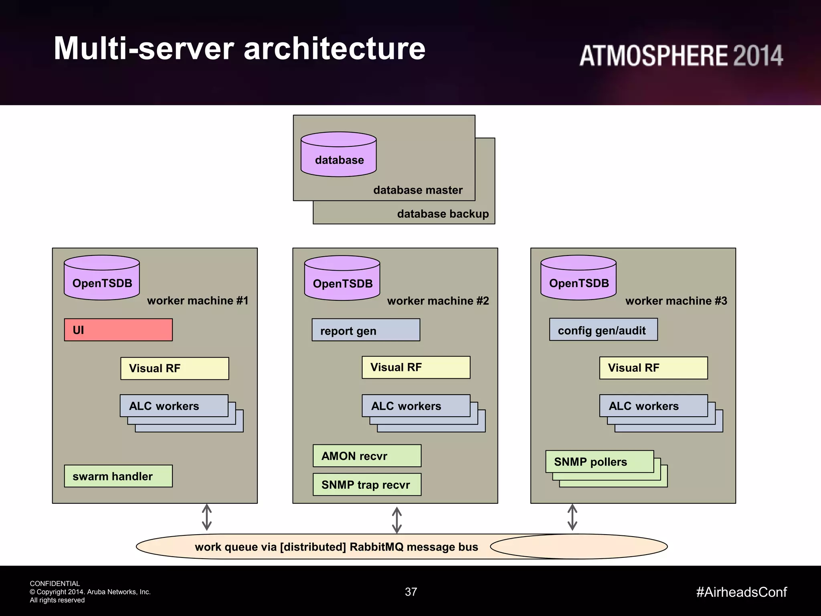
Task: Click the swarm handler box
Action: 118,476
